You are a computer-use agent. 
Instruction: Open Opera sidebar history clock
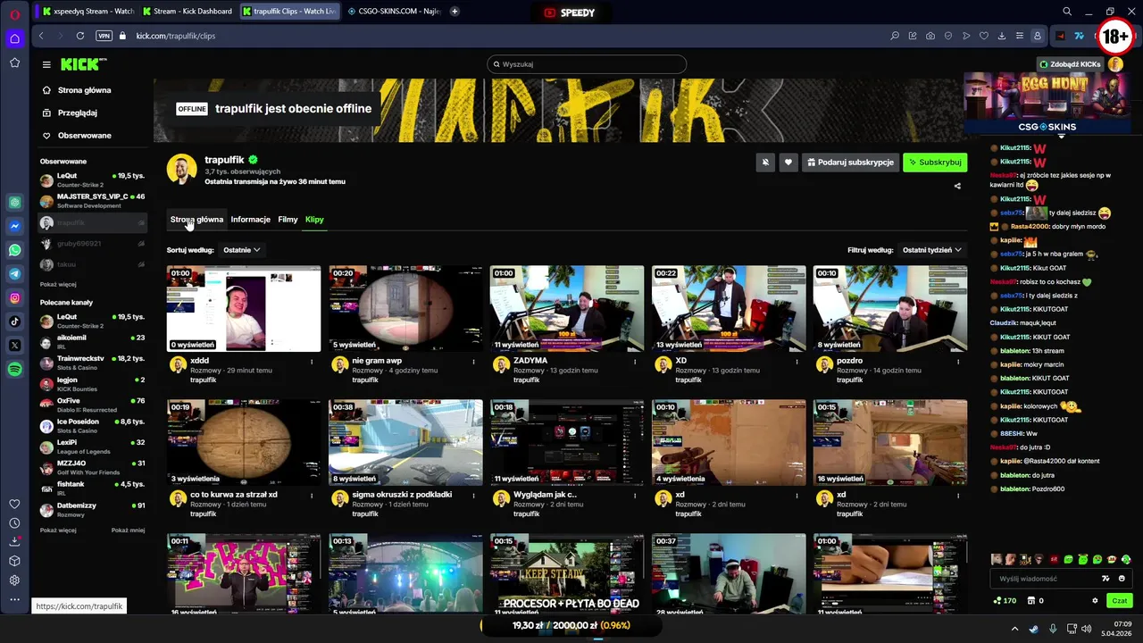(14, 523)
